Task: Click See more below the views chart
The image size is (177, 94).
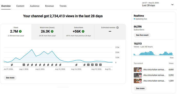Action: click(10, 78)
